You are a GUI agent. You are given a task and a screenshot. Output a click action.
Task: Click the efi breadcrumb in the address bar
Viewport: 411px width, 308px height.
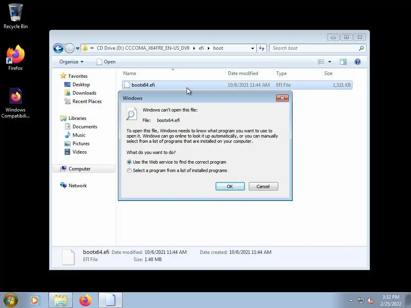pos(201,48)
